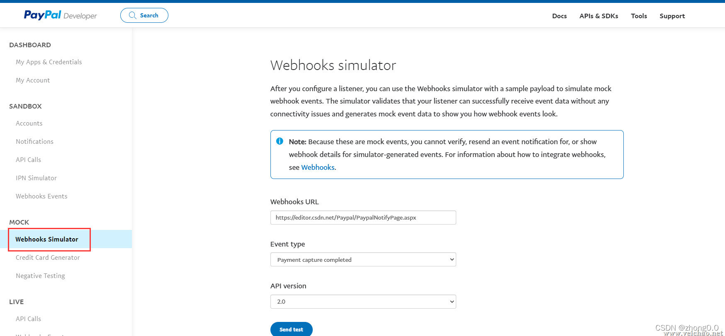This screenshot has width=725, height=336.
Task: Open Sandbox Notifications
Action: click(34, 141)
